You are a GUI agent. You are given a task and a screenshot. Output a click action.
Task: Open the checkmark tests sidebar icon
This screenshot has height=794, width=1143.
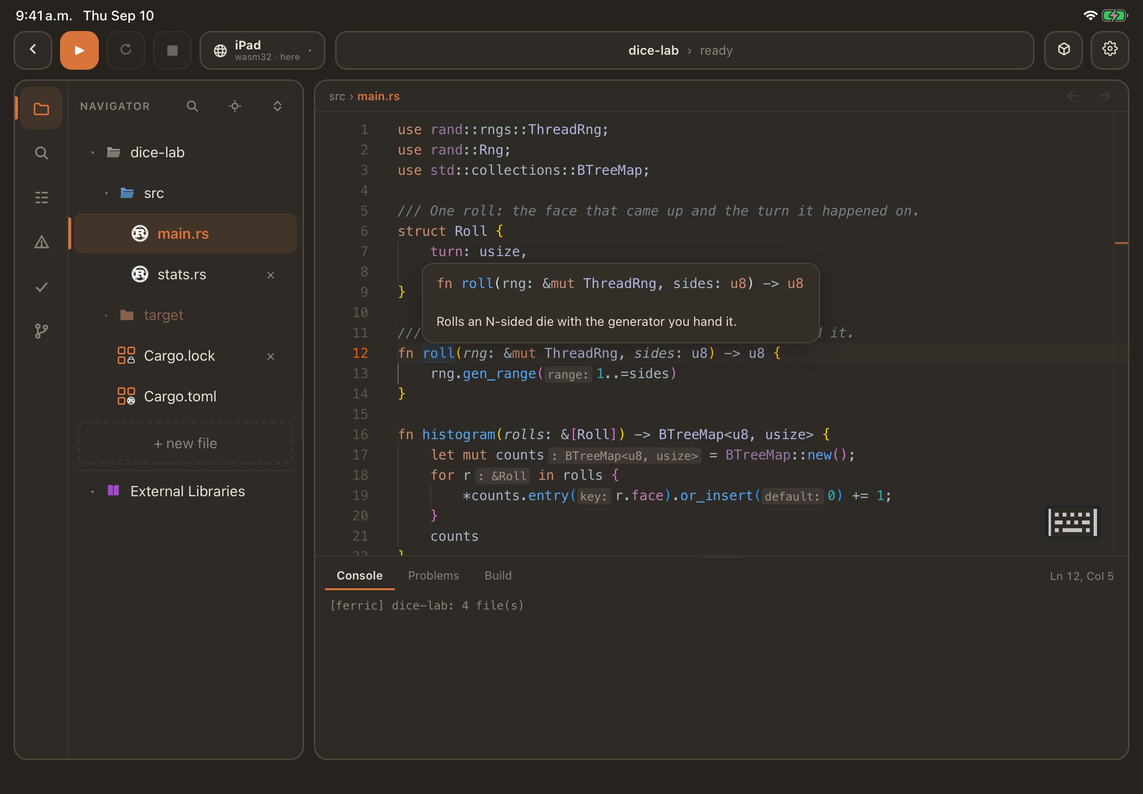pos(41,287)
